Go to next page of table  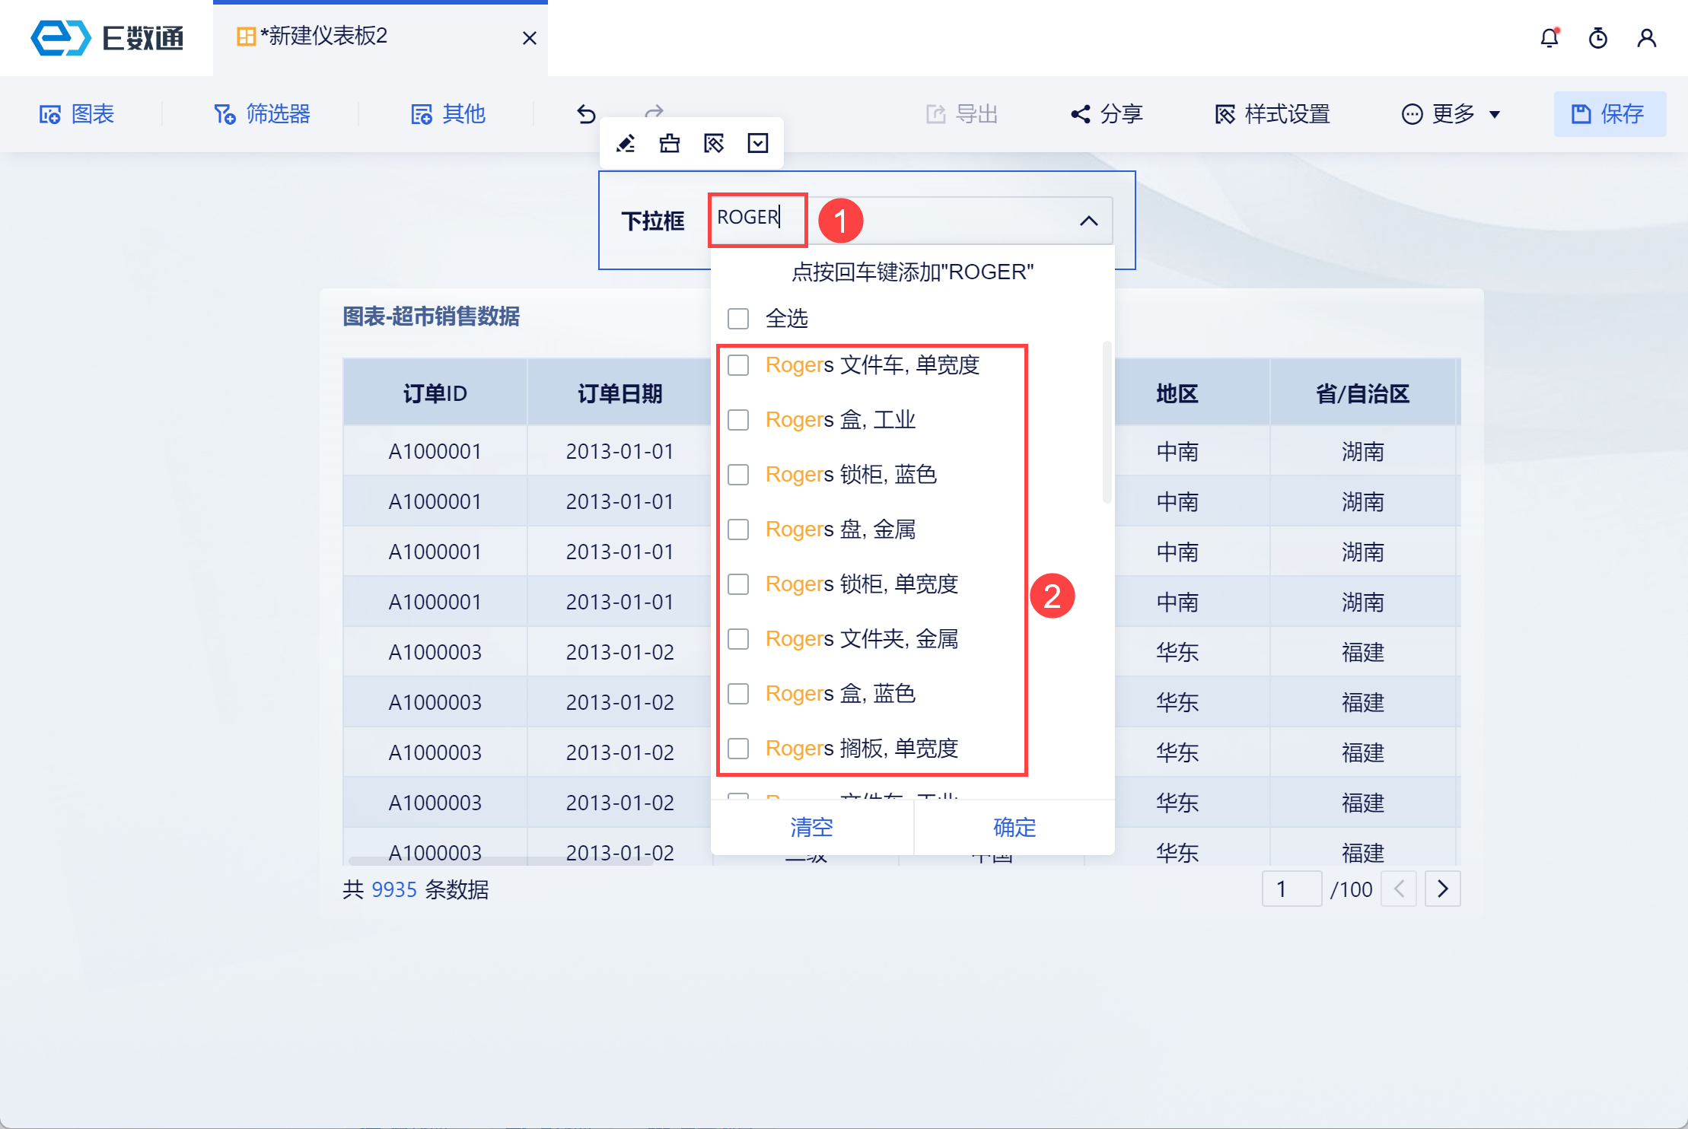tap(1442, 889)
